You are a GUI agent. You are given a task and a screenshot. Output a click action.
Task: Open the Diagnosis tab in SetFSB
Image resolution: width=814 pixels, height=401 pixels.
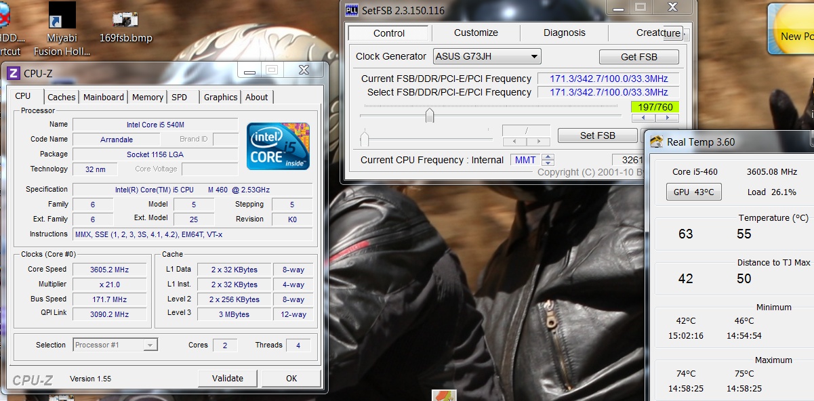pos(564,33)
